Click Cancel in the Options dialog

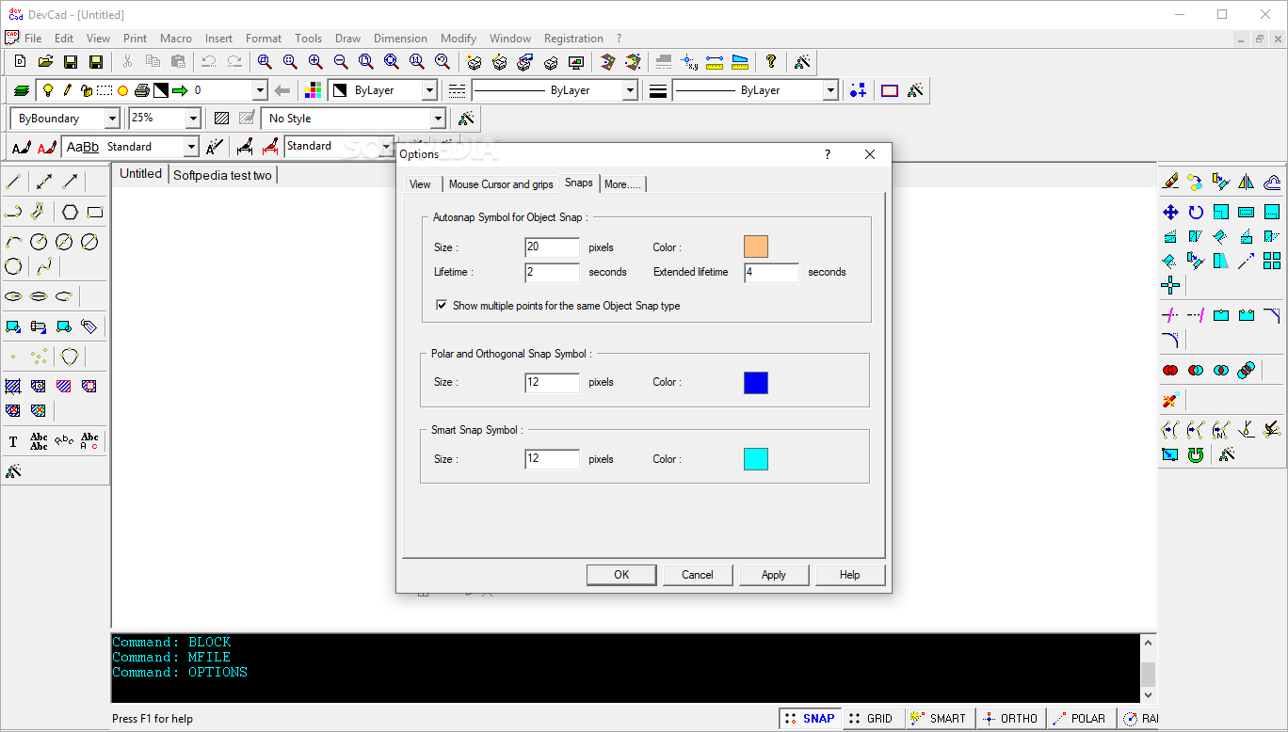(x=698, y=575)
